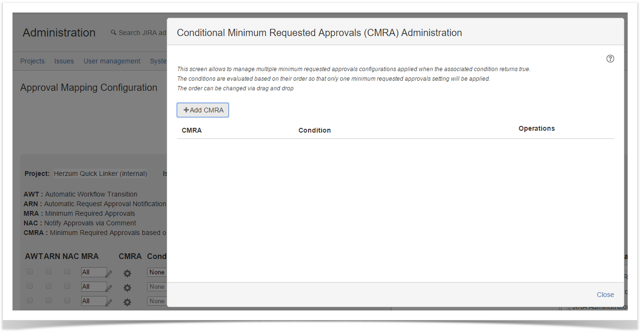Click the Close link in dialog footer
The width and height of the screenshot is (644, 334).
click(605, 295)
